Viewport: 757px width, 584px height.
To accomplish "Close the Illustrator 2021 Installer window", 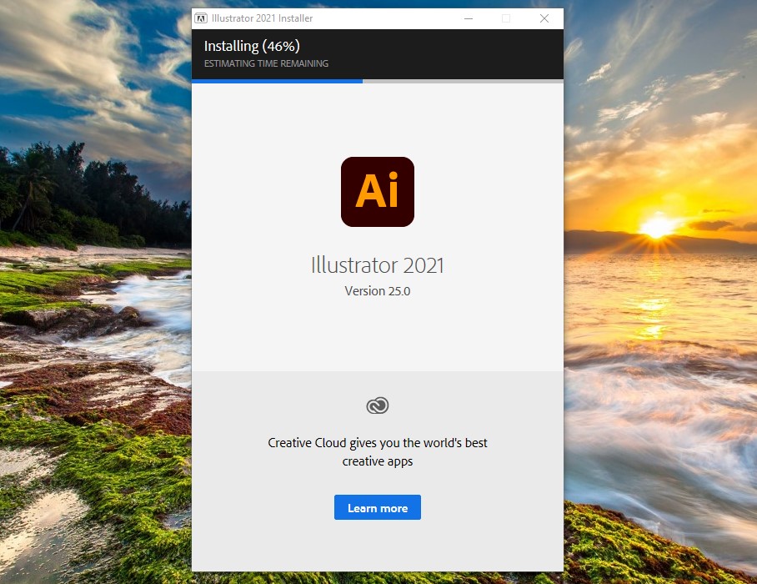I will [544, 18].
